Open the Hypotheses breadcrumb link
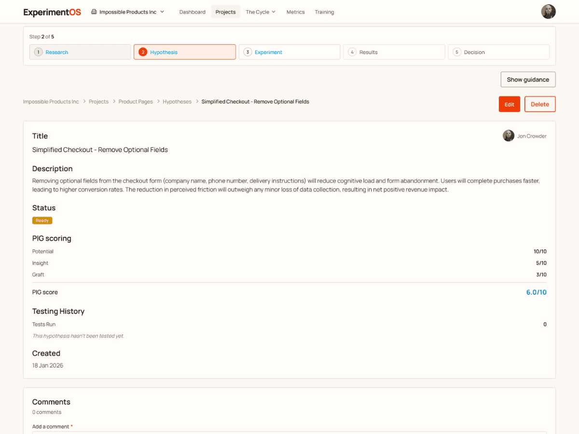Screen dimensions: 579x434 (x=177, y=102)
